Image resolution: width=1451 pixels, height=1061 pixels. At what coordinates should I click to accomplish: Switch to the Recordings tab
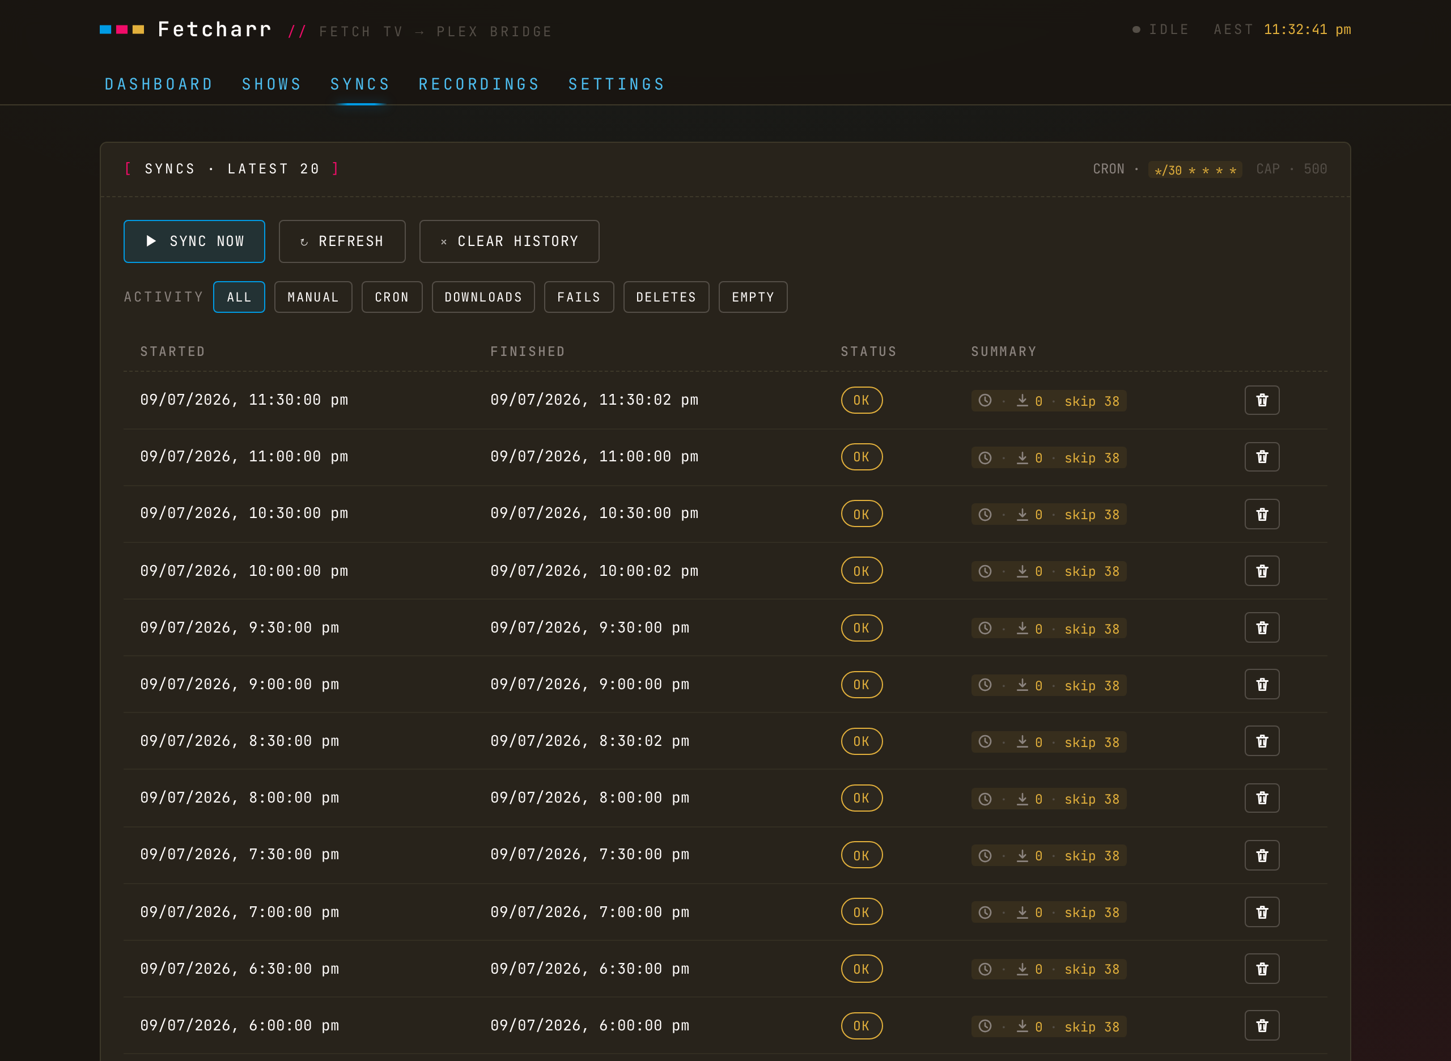coord(479,84)
